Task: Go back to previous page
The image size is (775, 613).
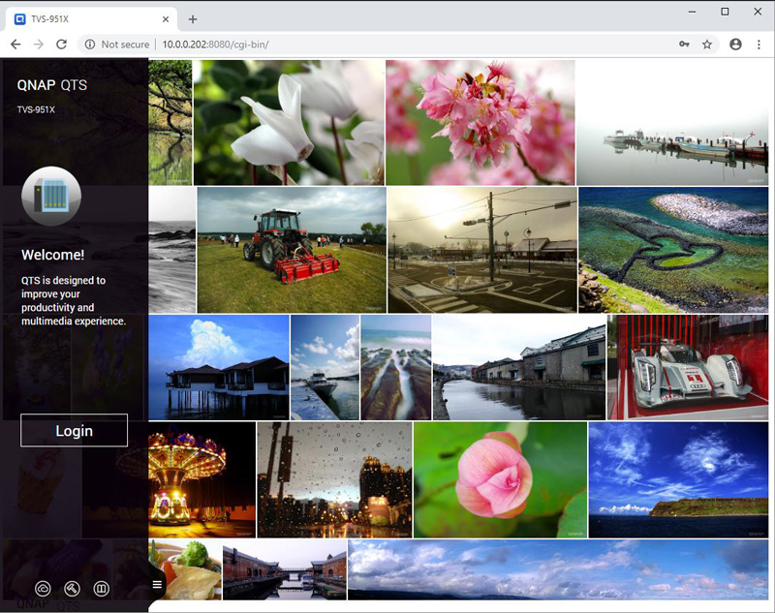Action: pos(15,45)
